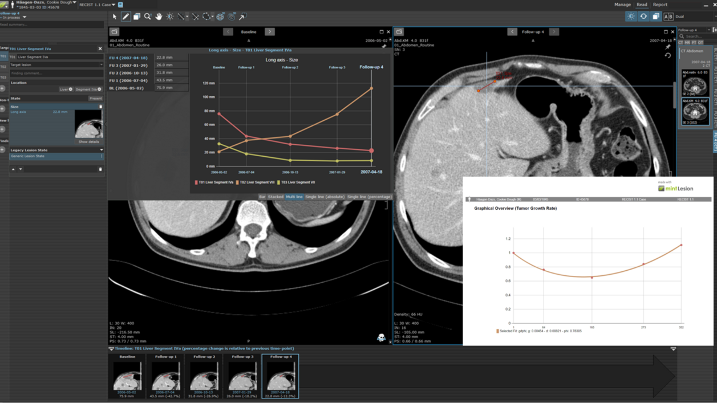Switch to the Report tab
This screenshot has height=403, width=717.
coord(660,5)
